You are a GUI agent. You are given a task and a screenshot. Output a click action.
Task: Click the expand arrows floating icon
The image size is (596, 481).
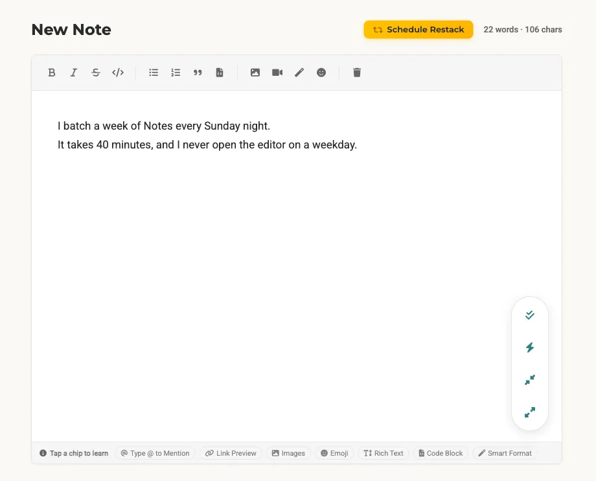(530, 412)
